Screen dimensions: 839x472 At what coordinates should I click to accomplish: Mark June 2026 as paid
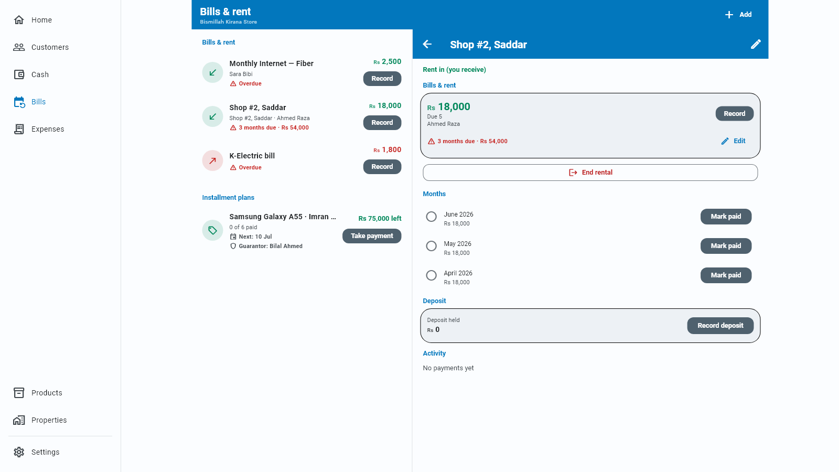tap(726, 217)
